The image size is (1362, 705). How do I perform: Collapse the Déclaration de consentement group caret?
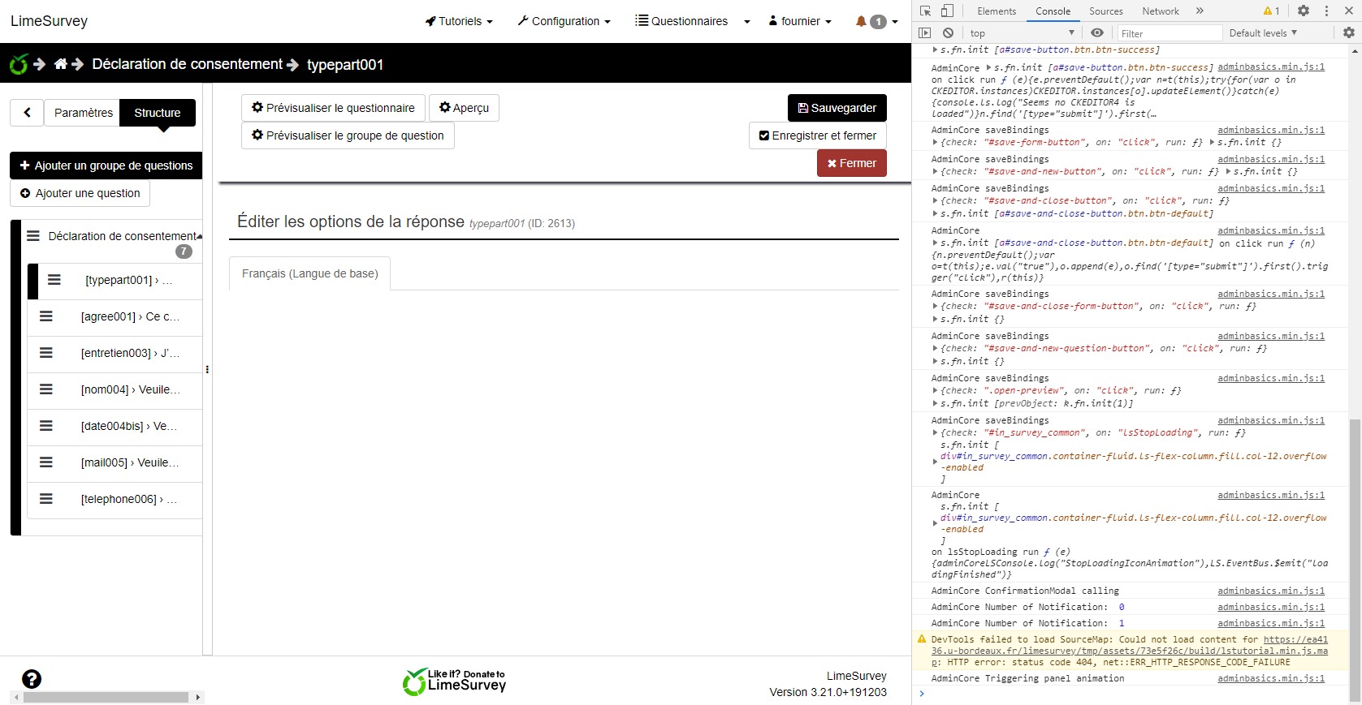click(x=200, y=237)
